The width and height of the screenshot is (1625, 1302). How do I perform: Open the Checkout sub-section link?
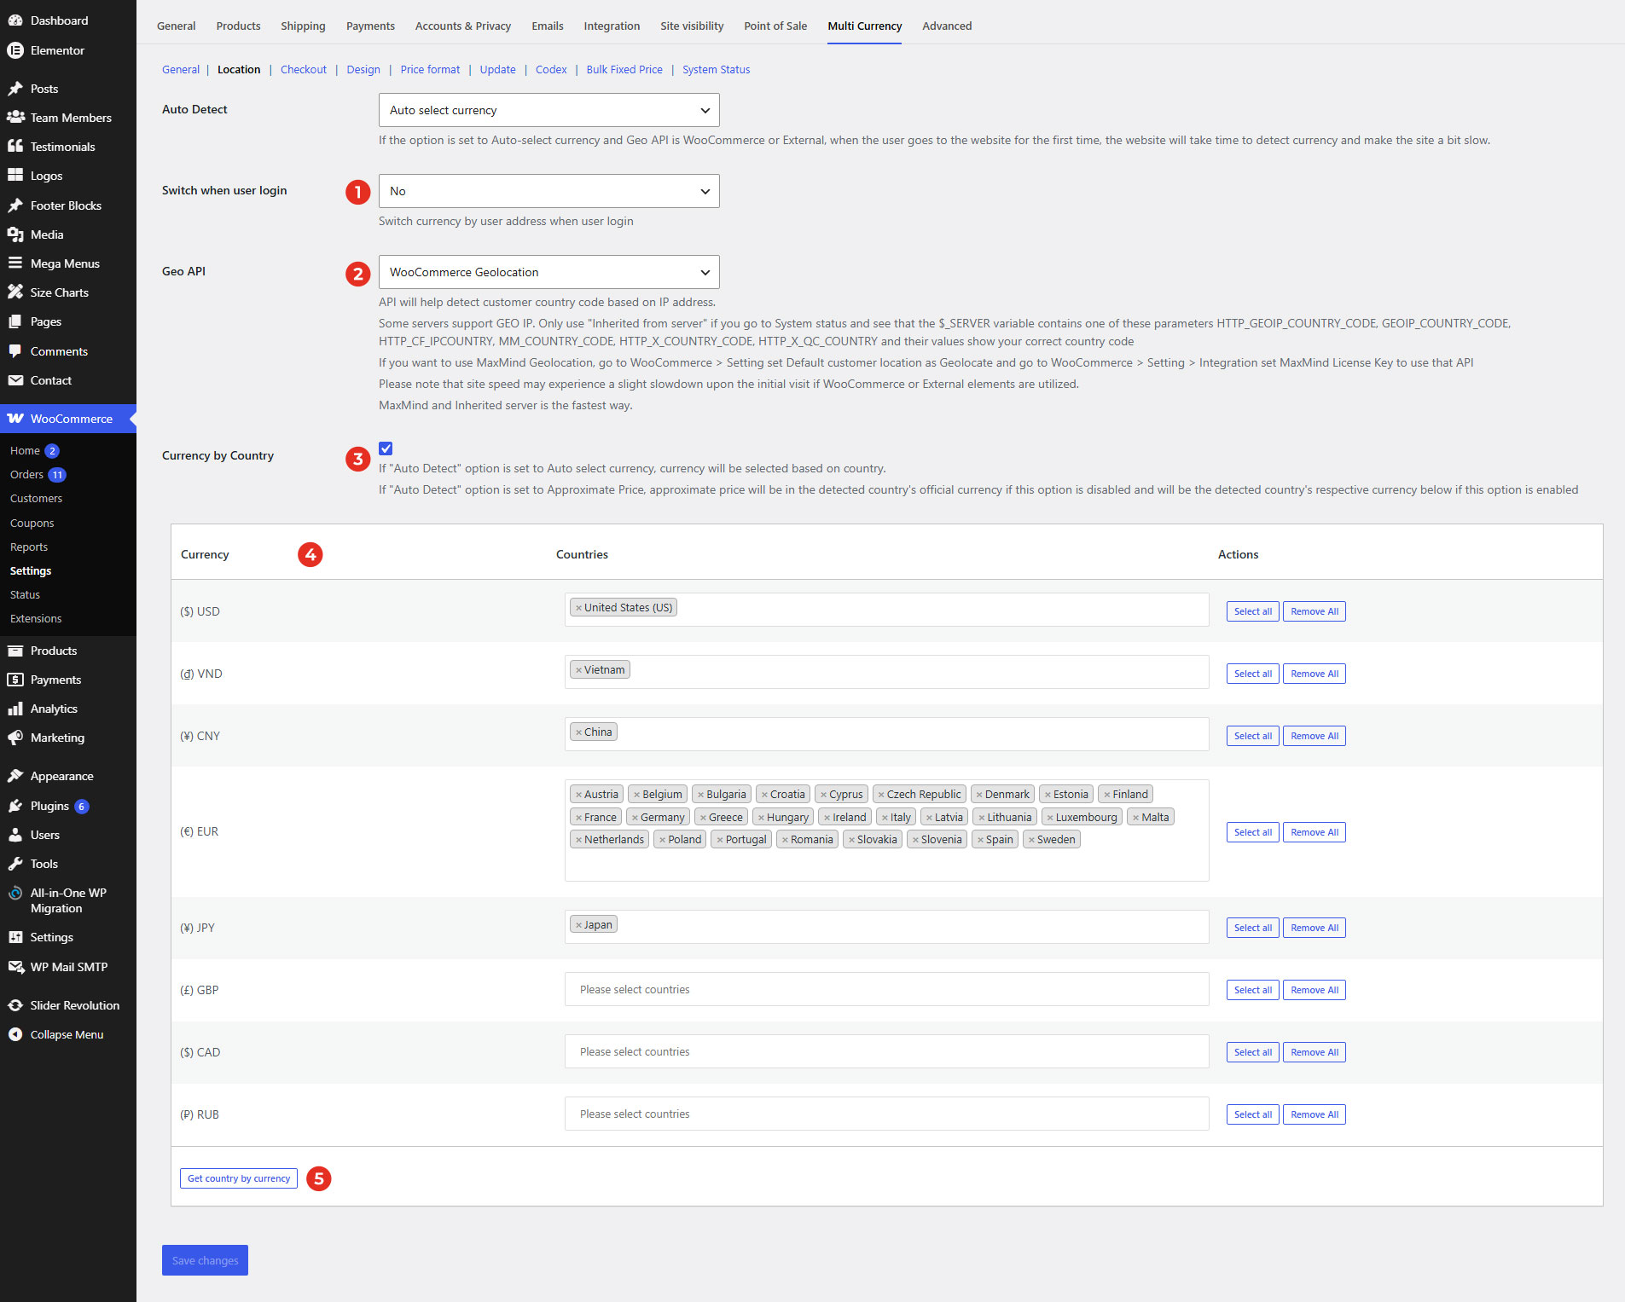tap(304, 70)
